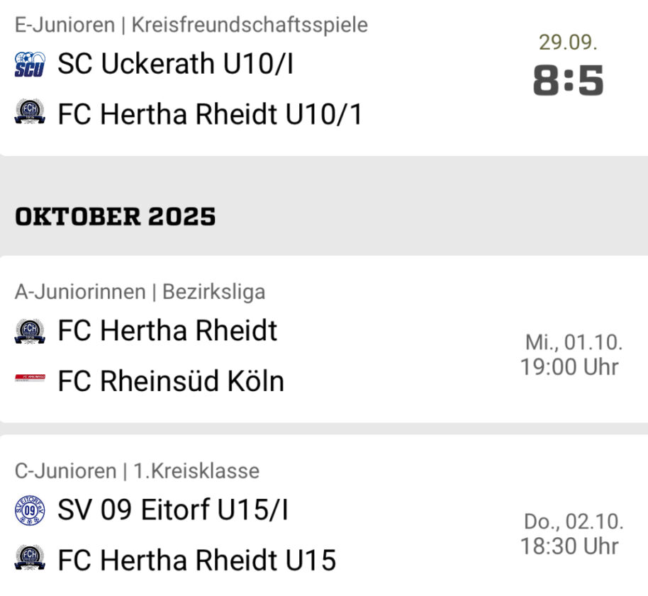648x596 pixels.
Task: Open FC Hertha Rheidt U15 team page
Action: [x=196, y=561]
